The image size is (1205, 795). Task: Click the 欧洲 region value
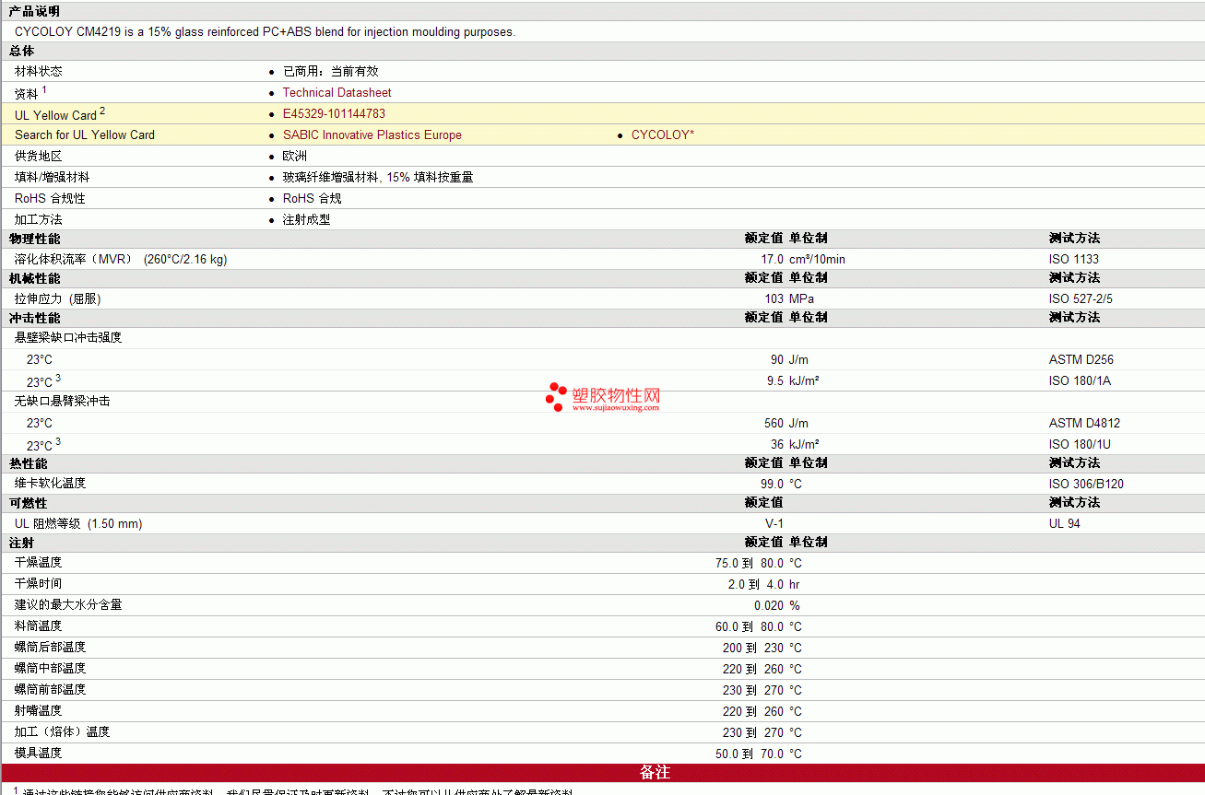point(295,156)
